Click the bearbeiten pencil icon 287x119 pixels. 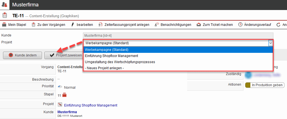coord(73,25)
